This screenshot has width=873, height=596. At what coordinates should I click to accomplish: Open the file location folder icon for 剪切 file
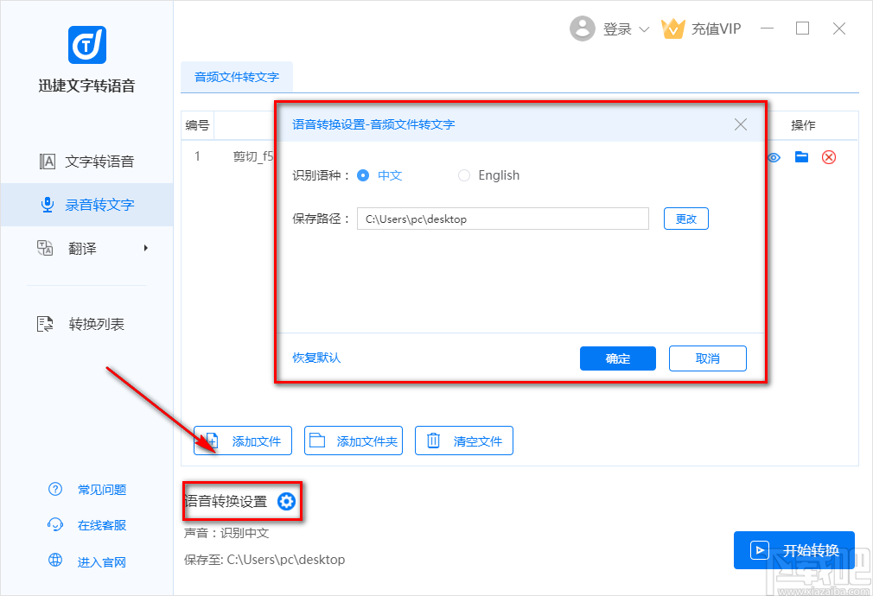(x=801, y=157)
